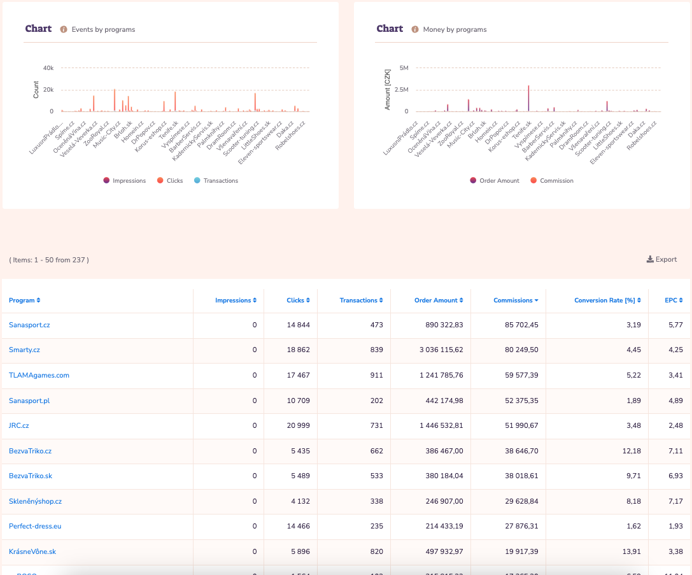The height and width of the screenshot is (575, 692).
Task: Click the Export button
Action: [x=662, y=259]
